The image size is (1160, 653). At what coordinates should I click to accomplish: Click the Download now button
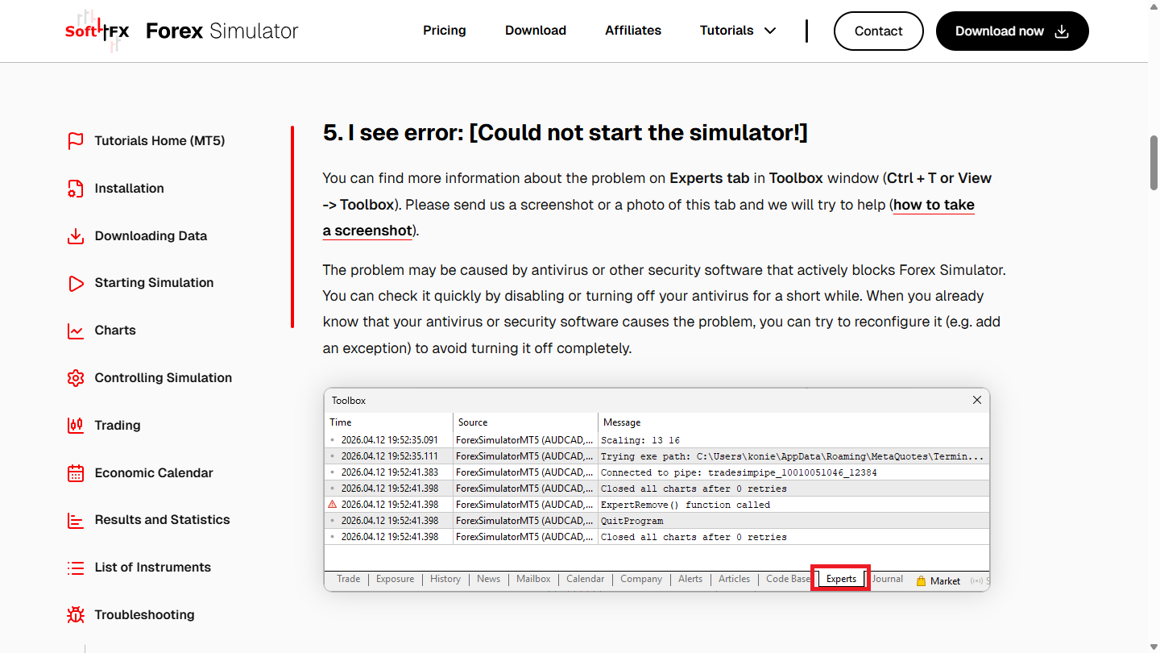[x=1013, y=31]
